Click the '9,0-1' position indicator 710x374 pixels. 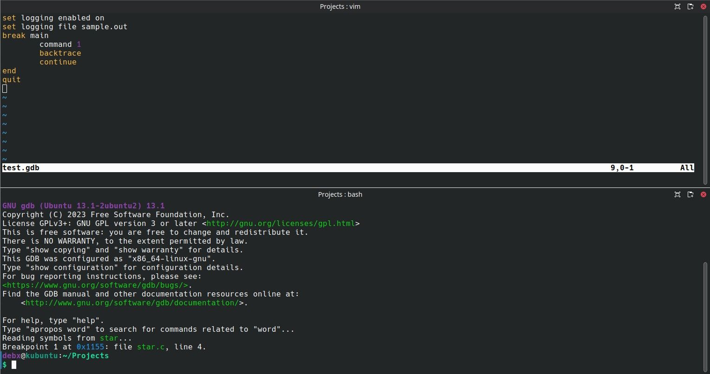click(621, 168)
